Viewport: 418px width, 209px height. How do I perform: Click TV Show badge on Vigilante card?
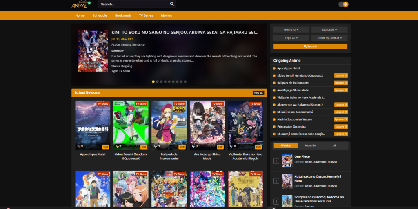(256, 104)
